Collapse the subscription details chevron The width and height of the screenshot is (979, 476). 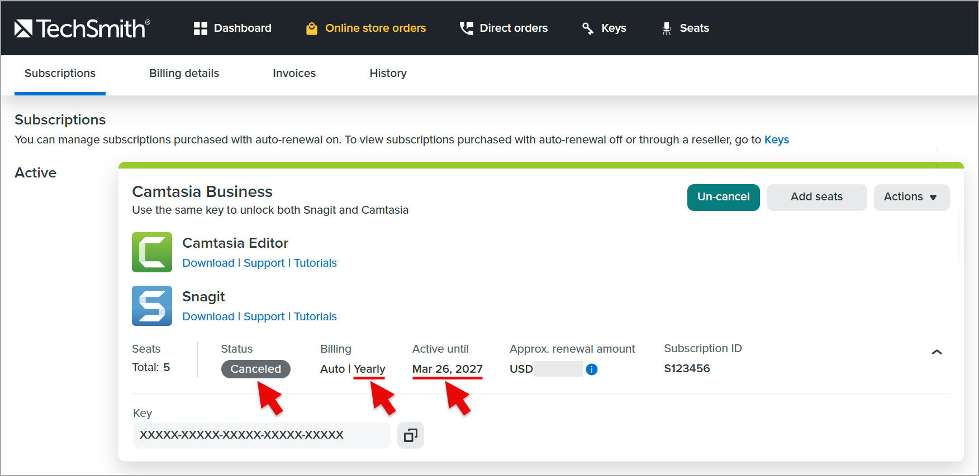pos(937,352)
